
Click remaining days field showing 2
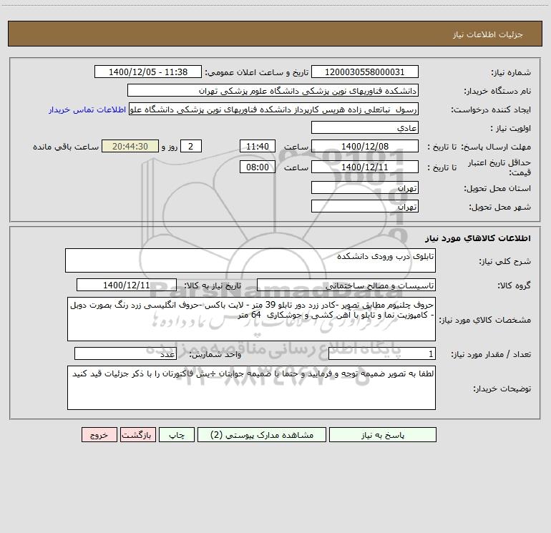[x=191, y=146]
